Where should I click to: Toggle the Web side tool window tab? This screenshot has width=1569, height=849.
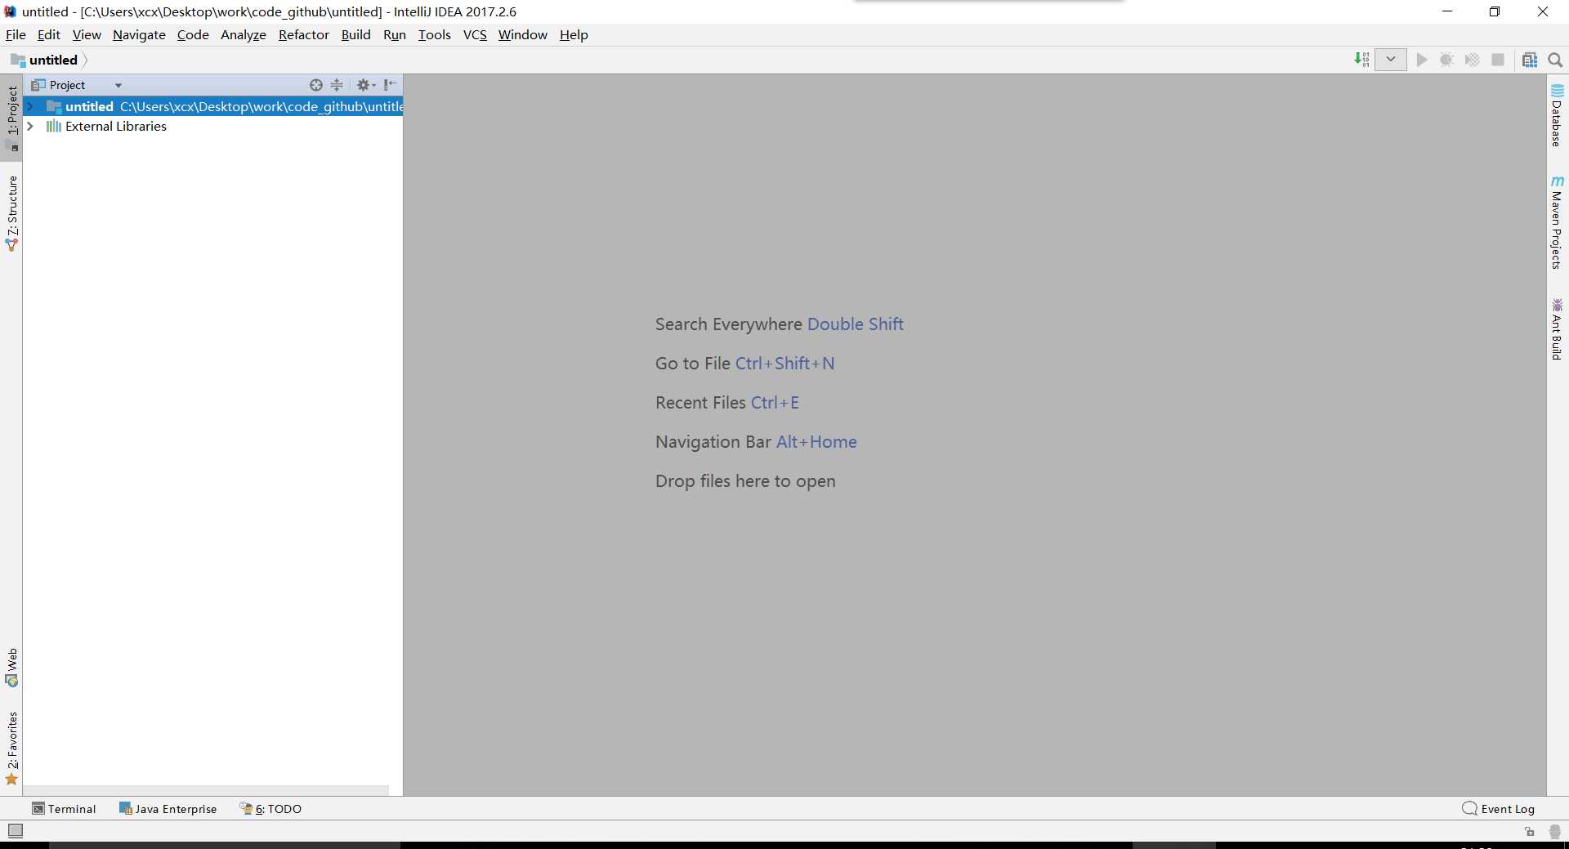(12, 668)
